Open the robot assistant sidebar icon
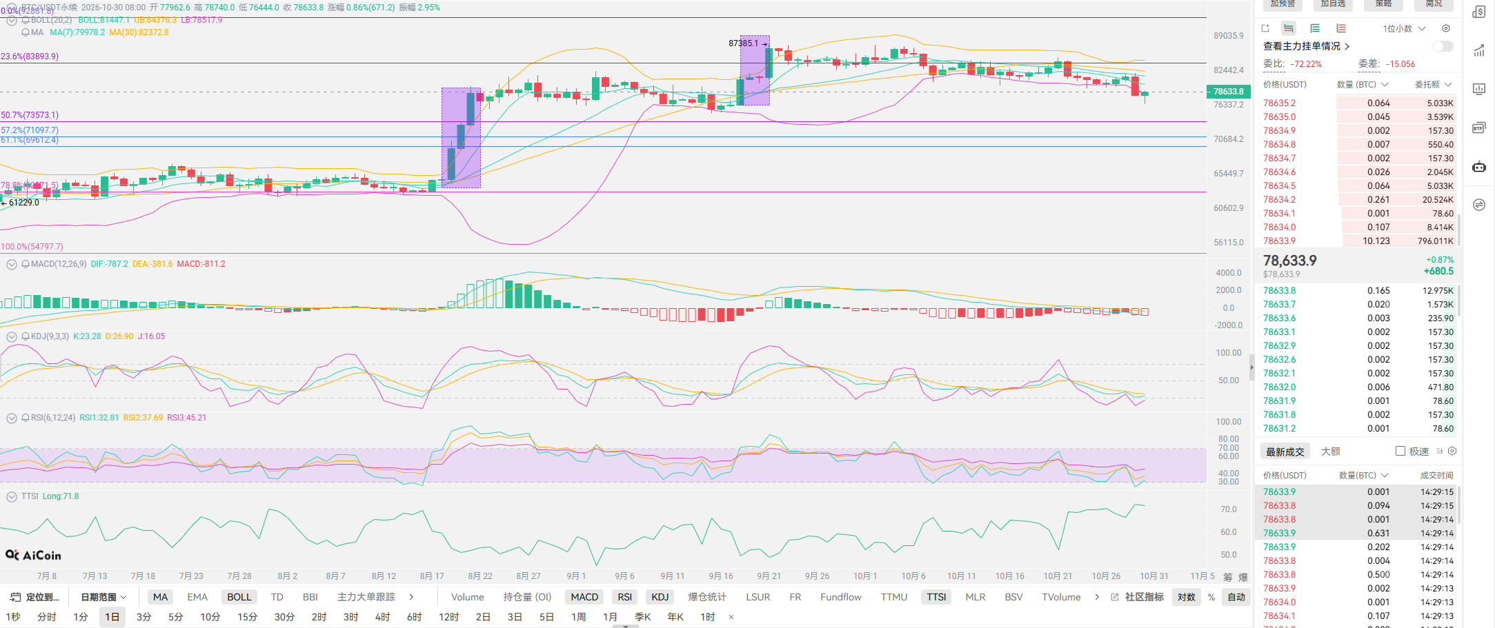The image size is (1495, 628). (x=1479, y=166)
